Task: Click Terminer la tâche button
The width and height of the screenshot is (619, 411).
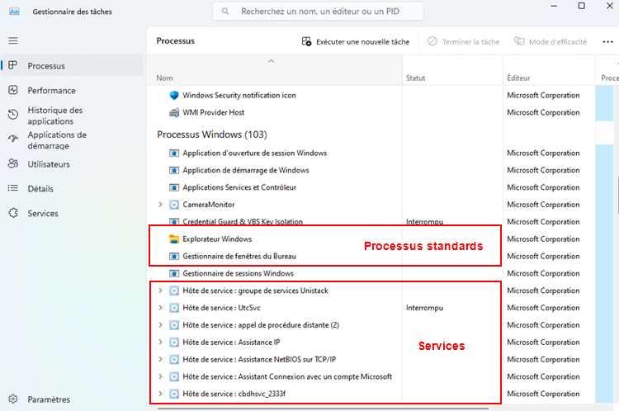Action: click(464, 41)
